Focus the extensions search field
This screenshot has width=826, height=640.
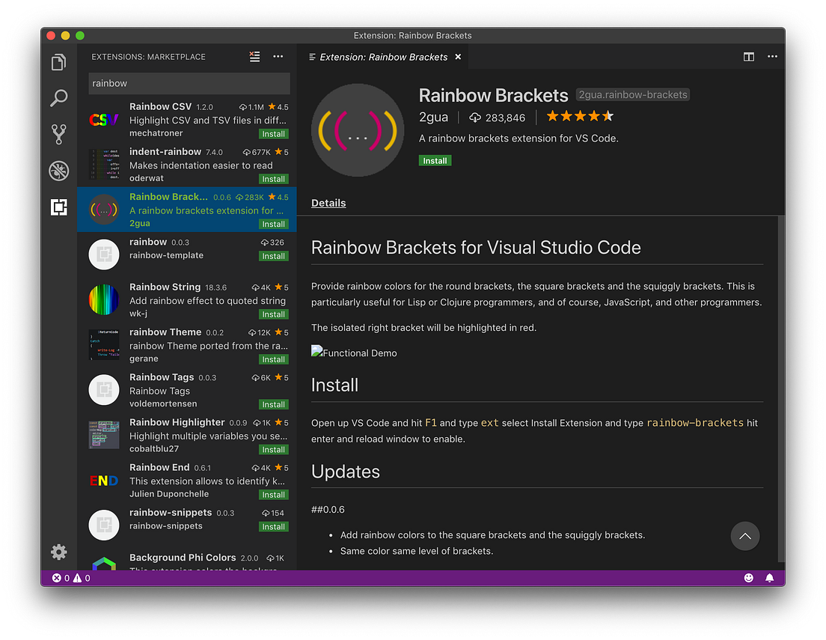pos(189,83)
